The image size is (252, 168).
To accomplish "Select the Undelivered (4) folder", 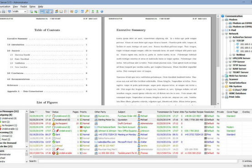I will (9, 119).
